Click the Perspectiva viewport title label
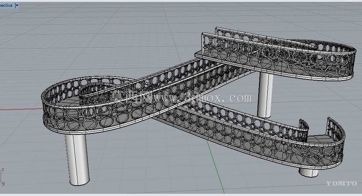This screenshot has width=362, height=196. coord(6,5)
